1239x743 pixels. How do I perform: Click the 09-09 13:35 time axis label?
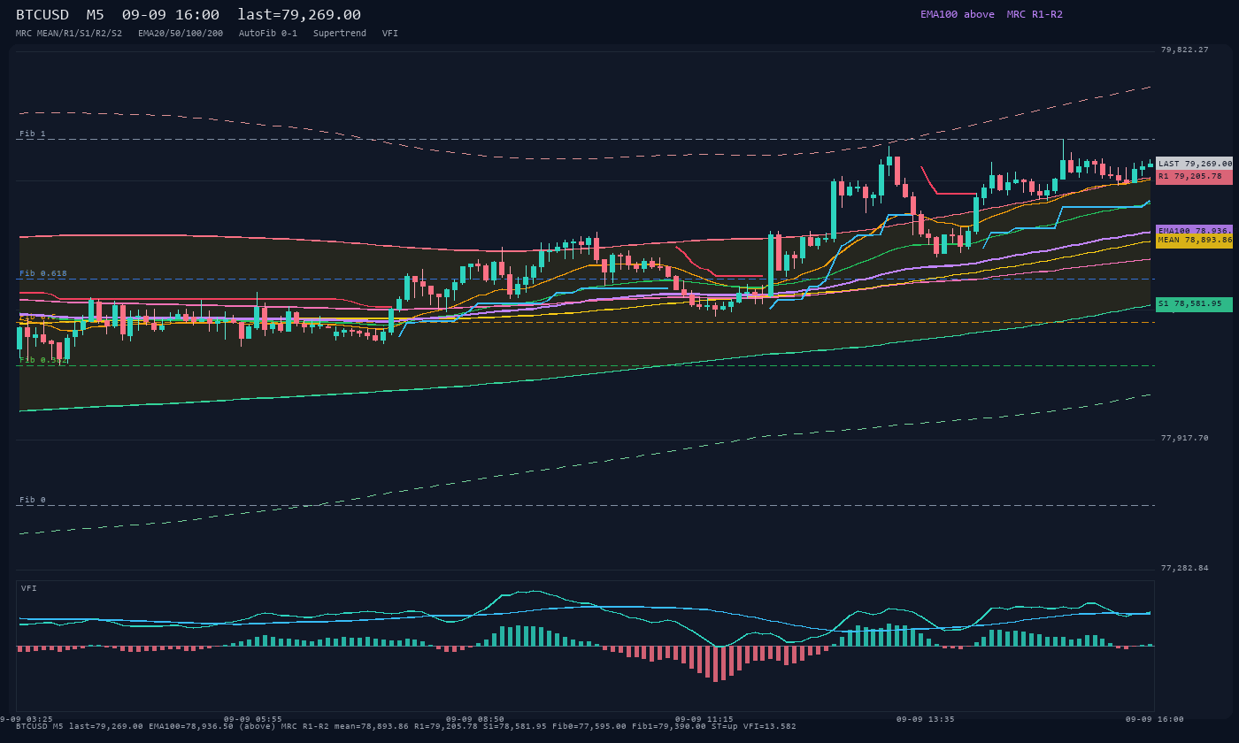[x=926, y=719]
